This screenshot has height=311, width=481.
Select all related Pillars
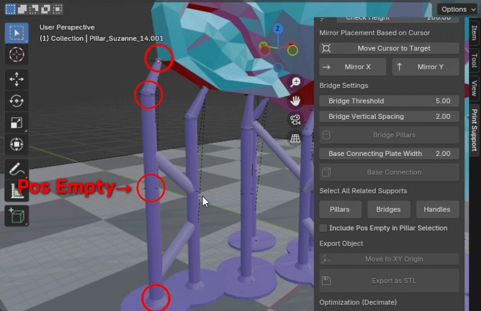(340, 209)
